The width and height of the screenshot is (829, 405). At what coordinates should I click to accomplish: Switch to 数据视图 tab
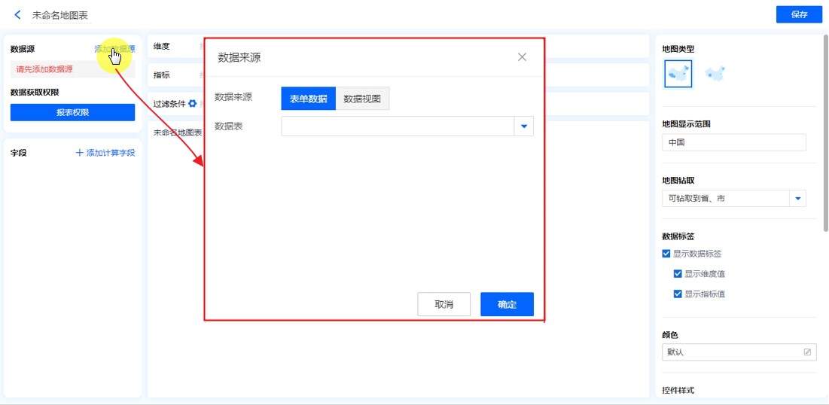click(x=362, y=99)
